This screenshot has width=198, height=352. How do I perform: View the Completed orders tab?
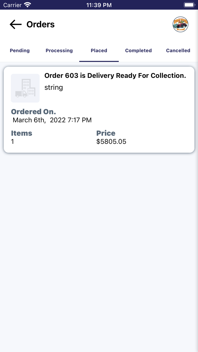(138, 51)
